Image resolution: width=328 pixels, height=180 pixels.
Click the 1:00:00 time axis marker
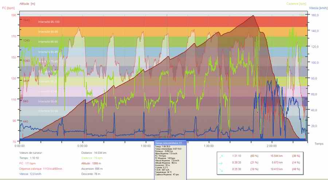coord(146,145)
